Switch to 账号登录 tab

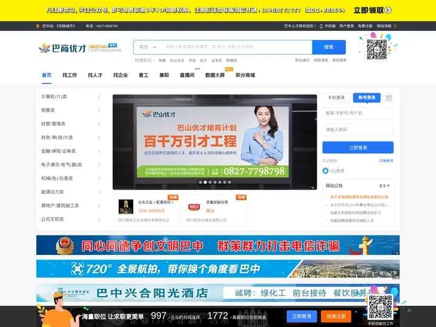pyautogui.click(x=367, y=97)
